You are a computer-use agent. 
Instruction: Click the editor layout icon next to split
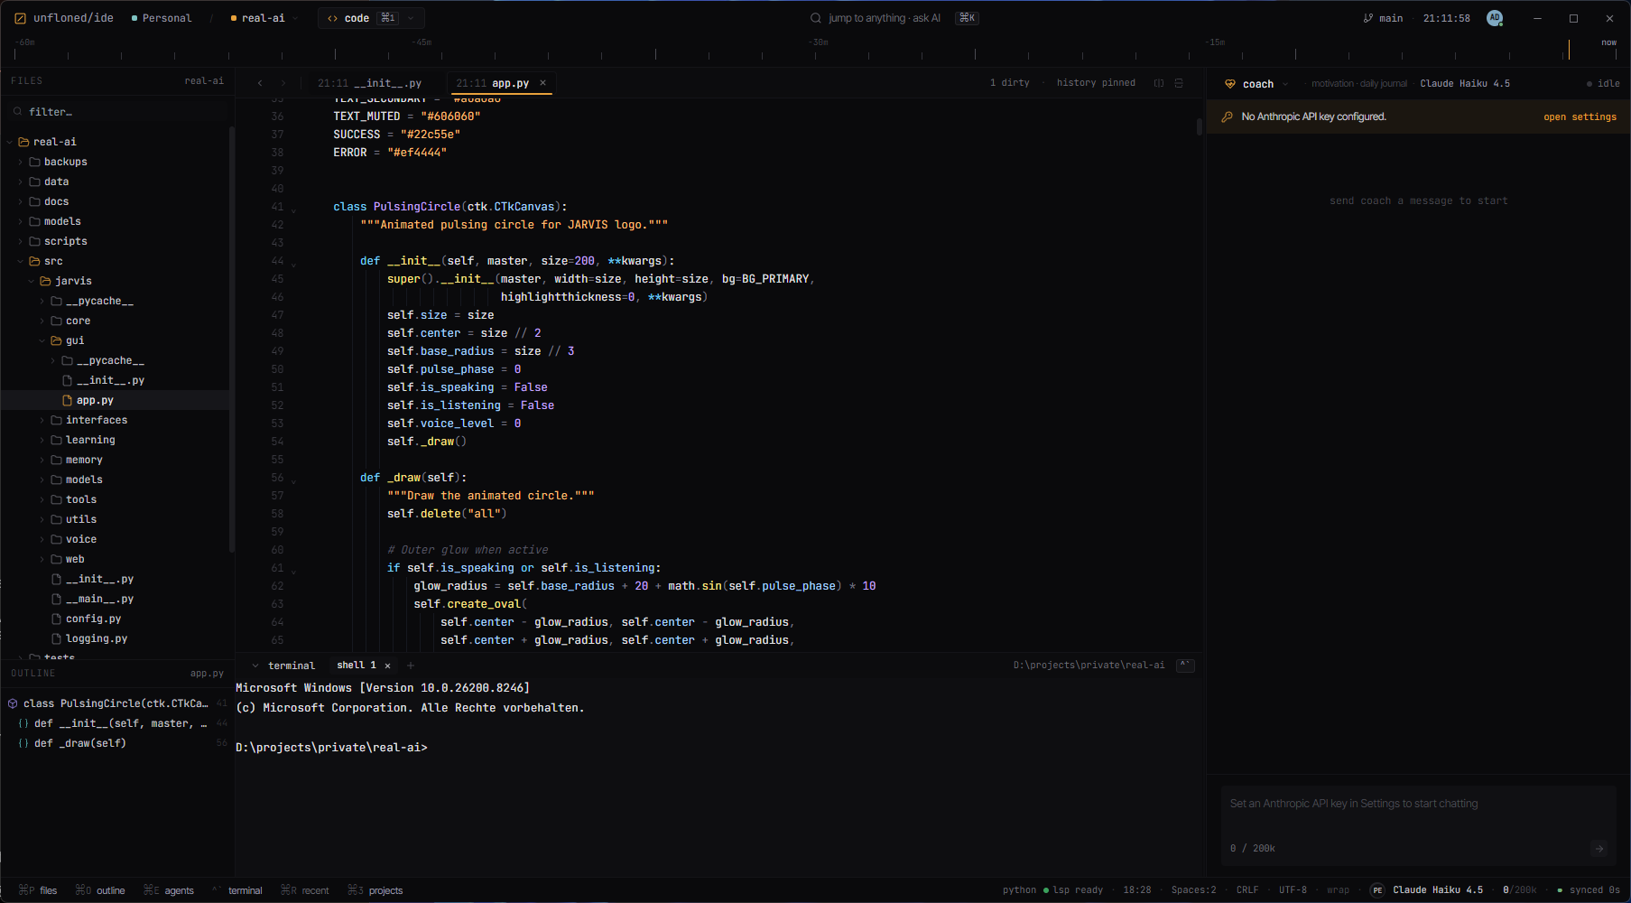(x=1179, y=83)
